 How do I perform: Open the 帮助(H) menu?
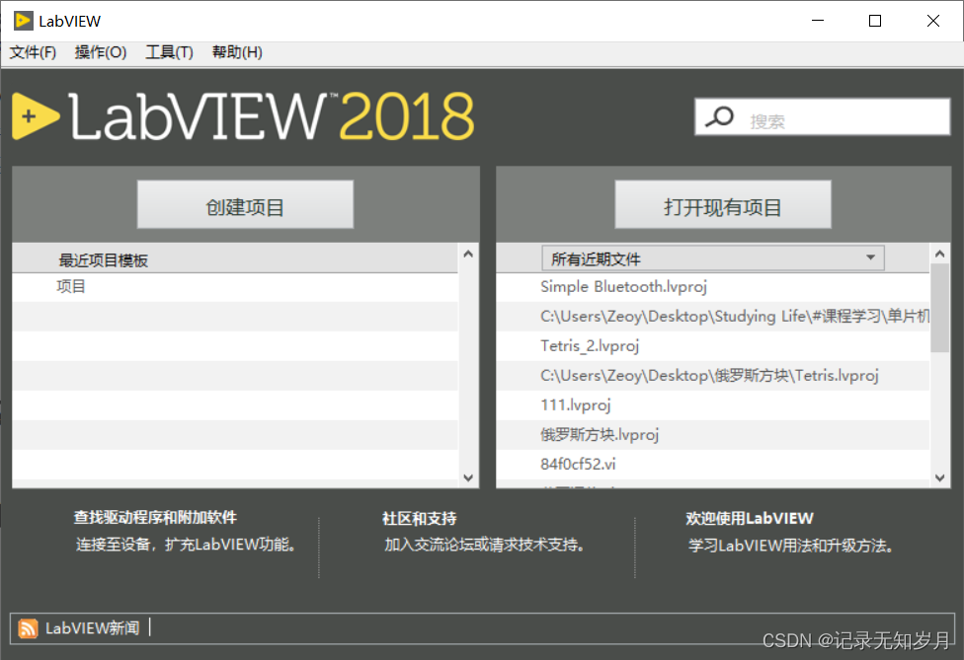click(237, 53)
